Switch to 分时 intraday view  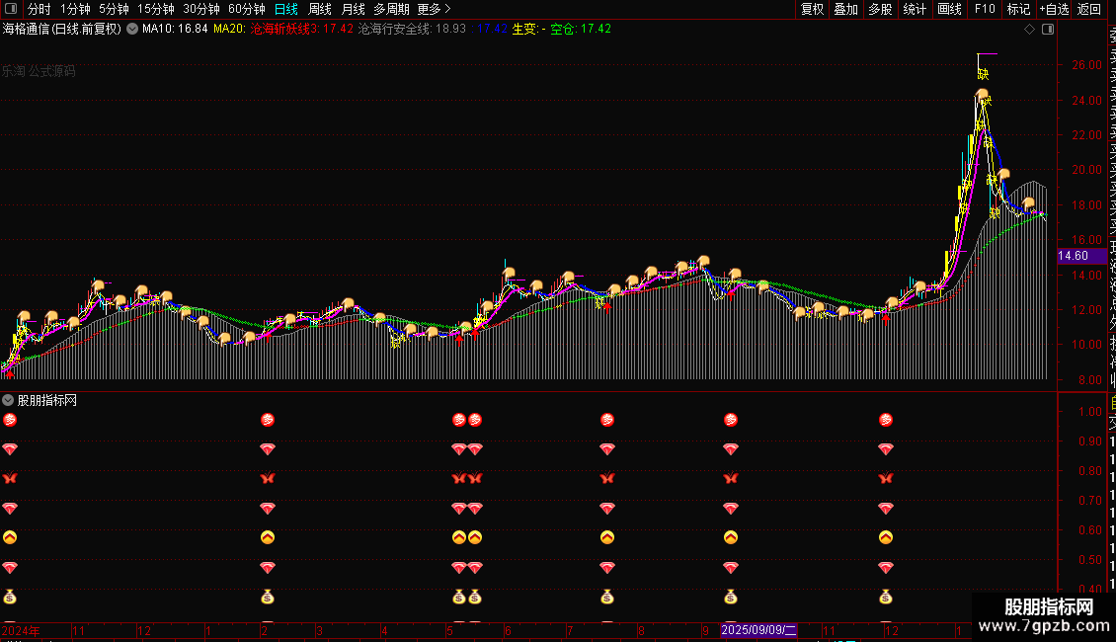40,9
